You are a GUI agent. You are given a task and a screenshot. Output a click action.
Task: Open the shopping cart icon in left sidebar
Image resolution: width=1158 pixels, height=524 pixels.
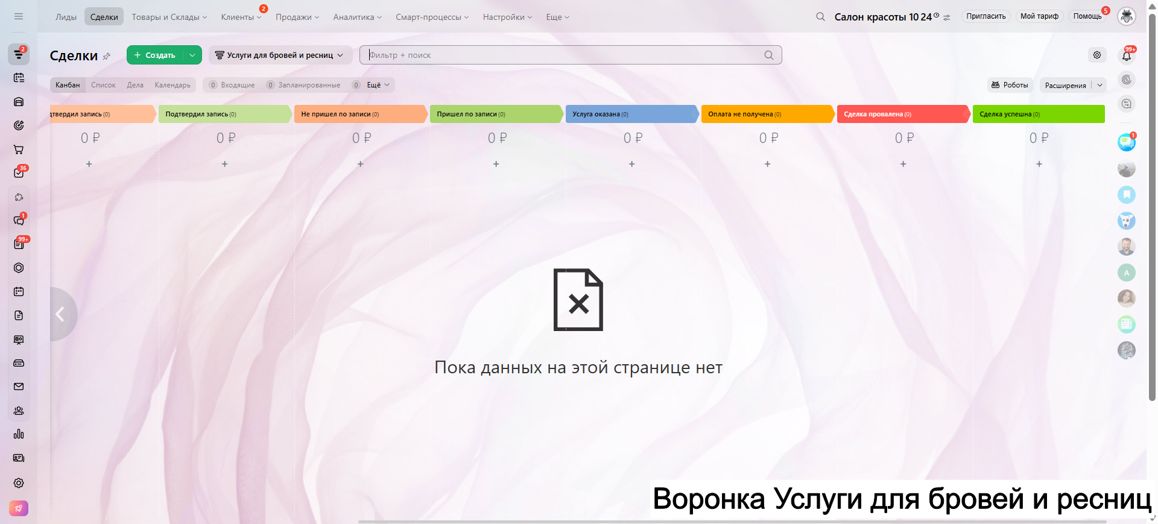click(x=19, y=150)
